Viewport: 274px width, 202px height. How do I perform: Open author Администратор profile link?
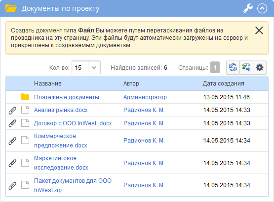point(145,97)
